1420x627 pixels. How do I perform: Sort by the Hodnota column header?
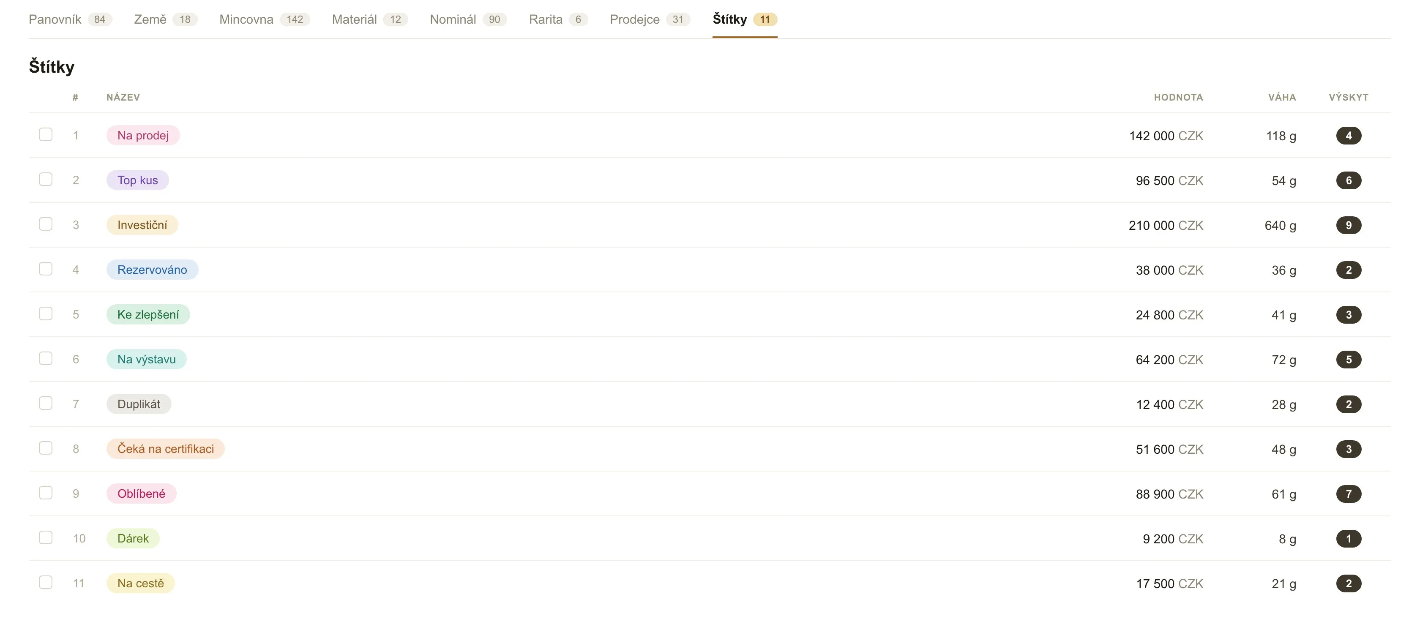click(1179, 97)
